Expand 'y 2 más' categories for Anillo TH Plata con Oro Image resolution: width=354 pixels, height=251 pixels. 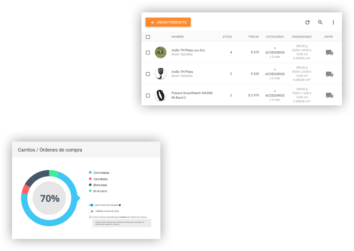tap(275, 57)
